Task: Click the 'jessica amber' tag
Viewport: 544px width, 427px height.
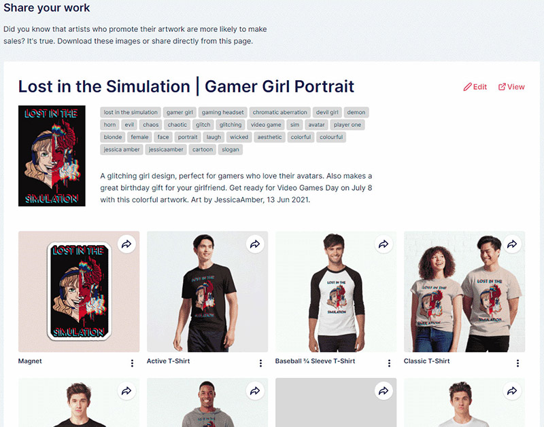Action: click(x=122, y=149)
